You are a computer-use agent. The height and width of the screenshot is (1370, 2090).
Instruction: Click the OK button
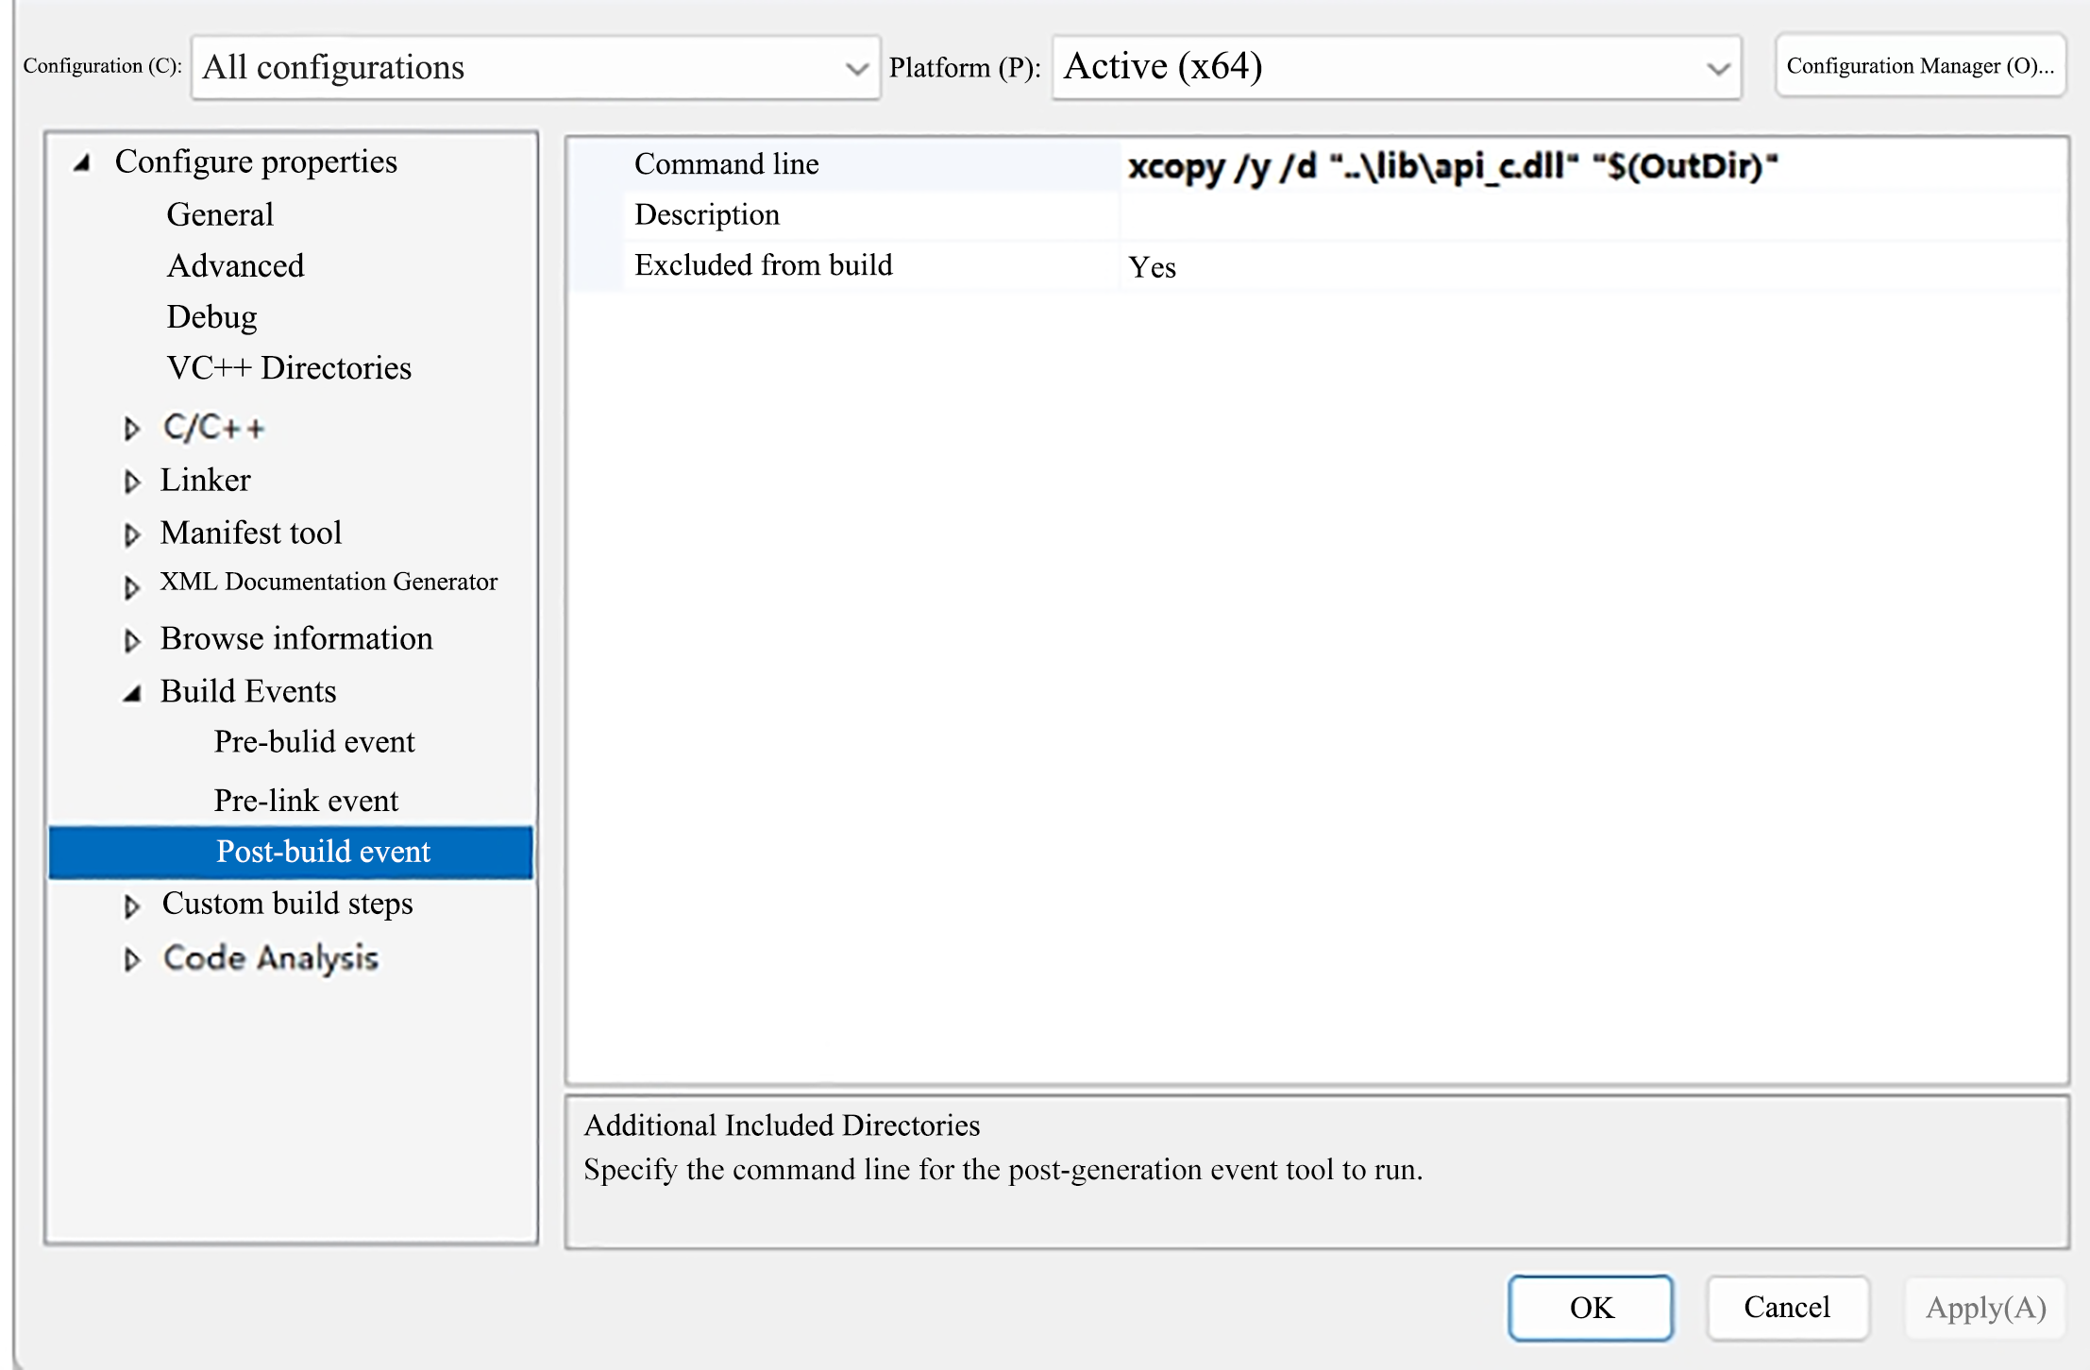[1590, 1307]
